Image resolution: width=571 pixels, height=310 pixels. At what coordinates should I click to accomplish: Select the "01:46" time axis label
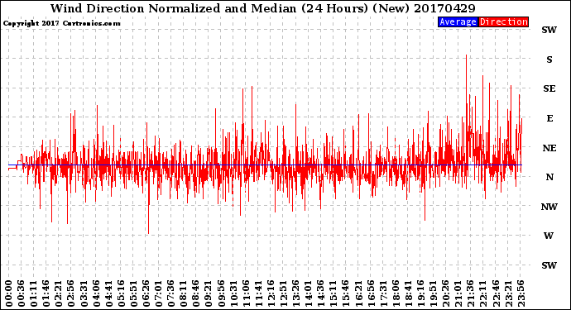[46, 293]
